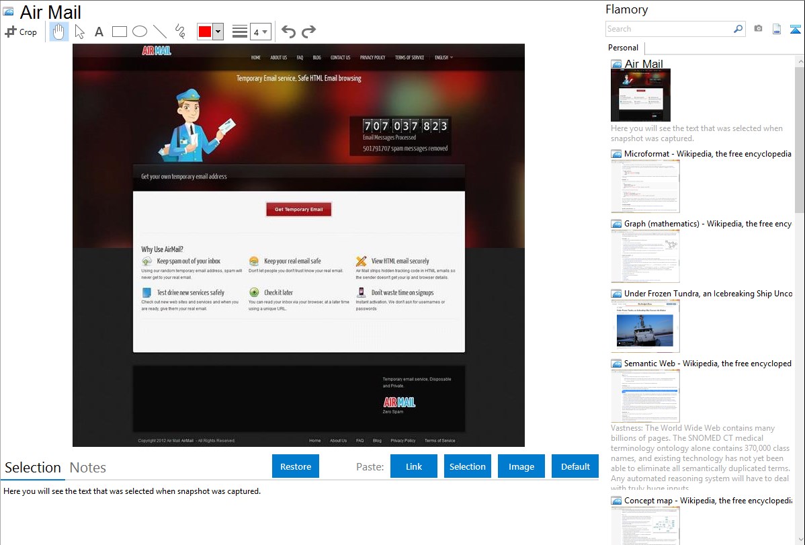
Task: Click the scroll down arrow in snapshot list
Action: pyautogui.click(x=800, y=540)
